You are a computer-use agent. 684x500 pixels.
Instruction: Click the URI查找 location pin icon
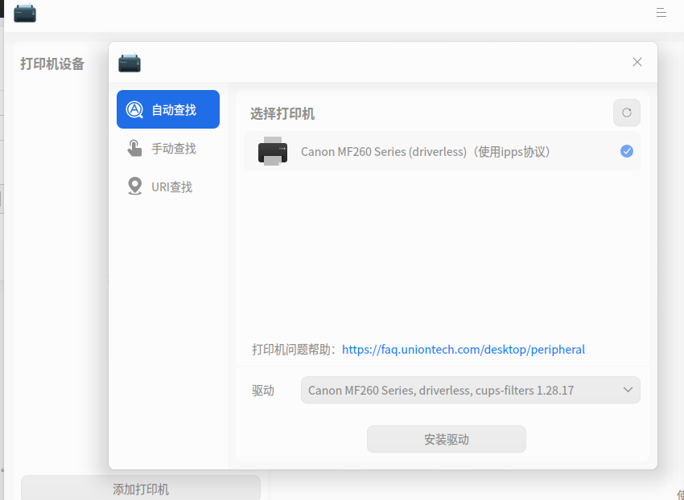135,186
